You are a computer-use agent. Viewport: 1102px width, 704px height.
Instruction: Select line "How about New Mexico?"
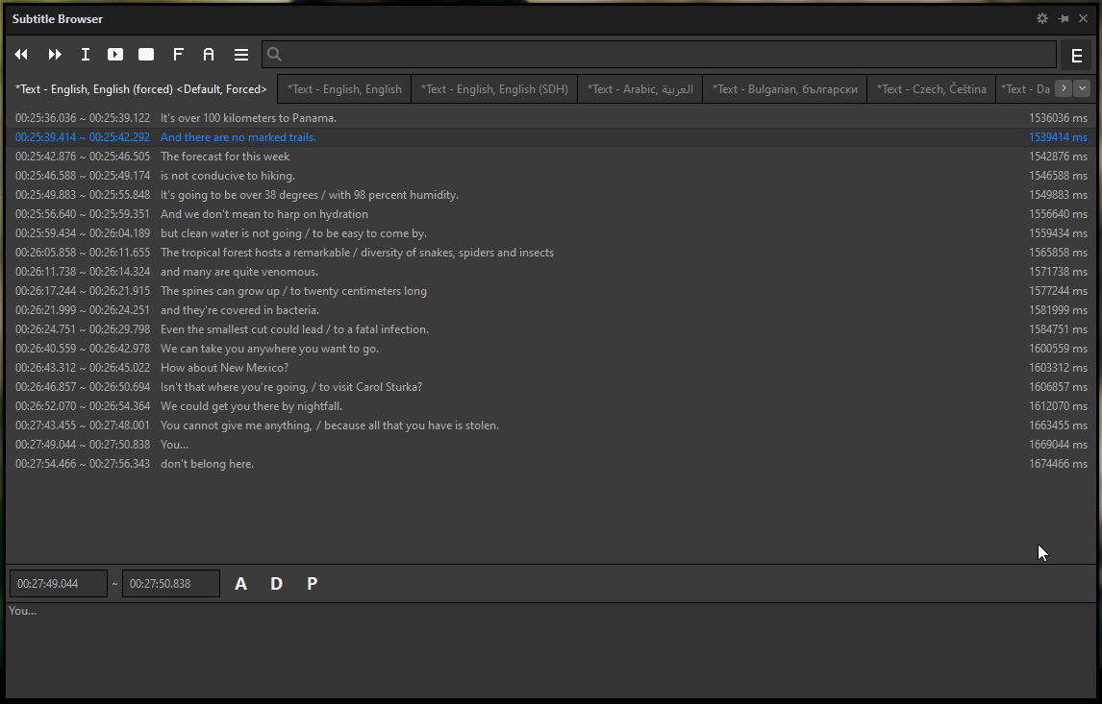pos(551,368)
